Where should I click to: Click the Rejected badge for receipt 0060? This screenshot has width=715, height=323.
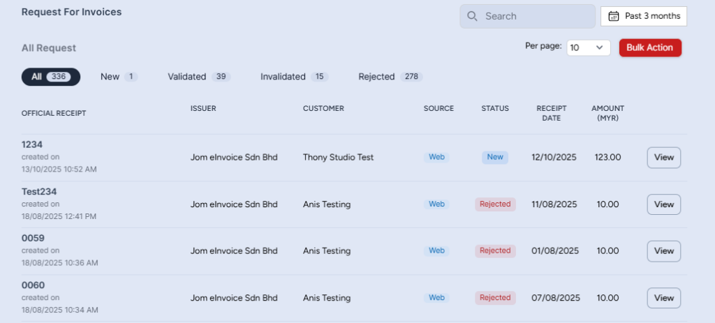495,297
